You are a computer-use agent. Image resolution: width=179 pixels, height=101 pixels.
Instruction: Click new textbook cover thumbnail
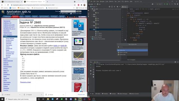[x=79, y=25]
